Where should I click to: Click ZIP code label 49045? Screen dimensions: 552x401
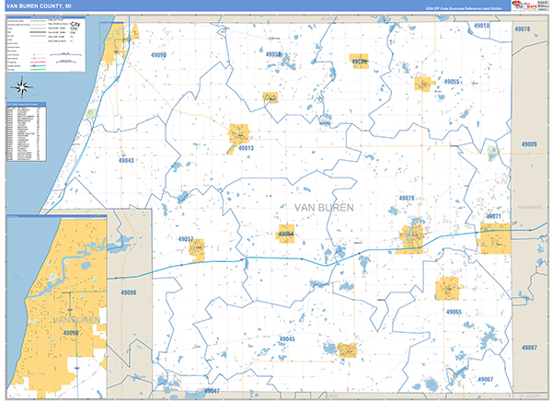[286, 339]
